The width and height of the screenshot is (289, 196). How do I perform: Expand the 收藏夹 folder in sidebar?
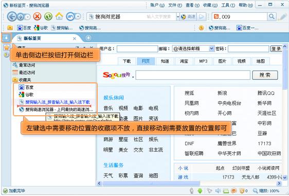pos(22,80)
